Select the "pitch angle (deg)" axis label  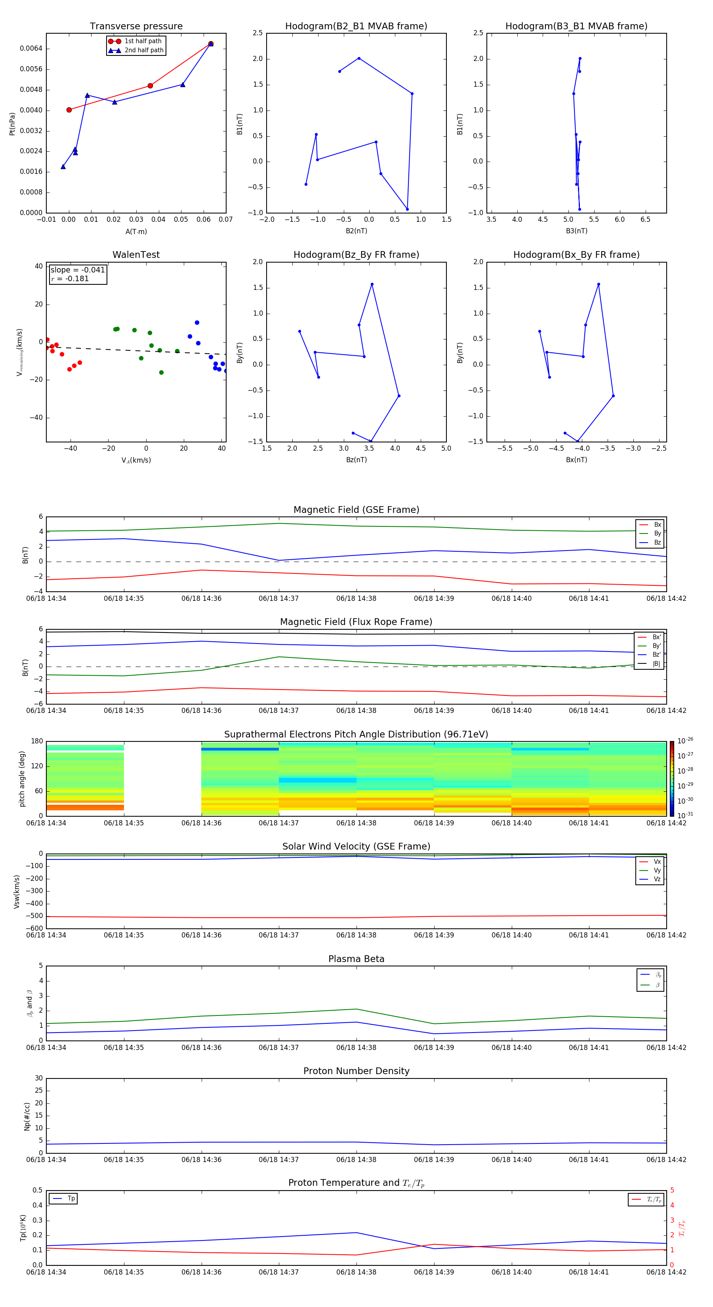(22, 779)
